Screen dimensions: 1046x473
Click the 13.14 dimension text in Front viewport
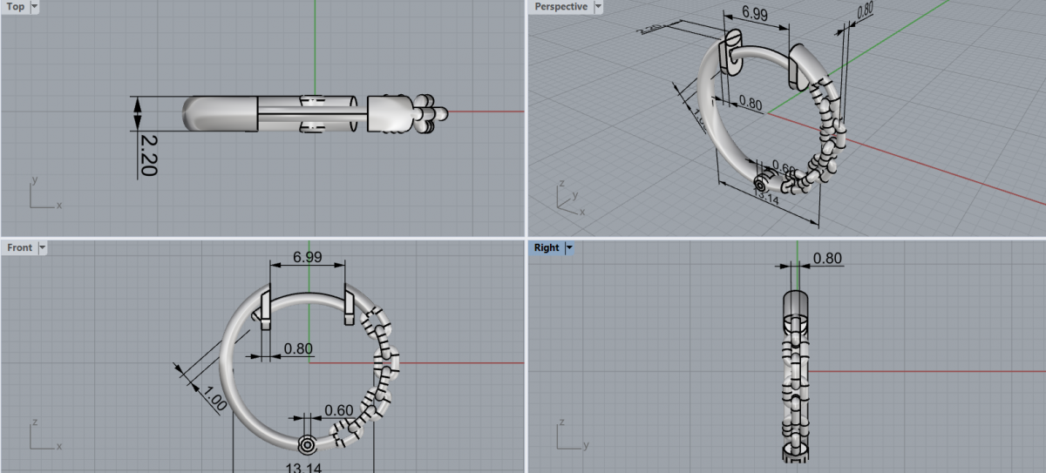[x=303, y=468]
